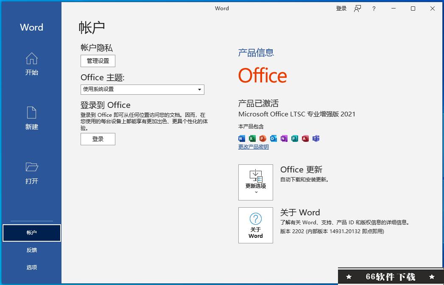Screen dimensions: 444x285
Task: Open the 反馈 feedback tab
Action: tap(32, 250)
